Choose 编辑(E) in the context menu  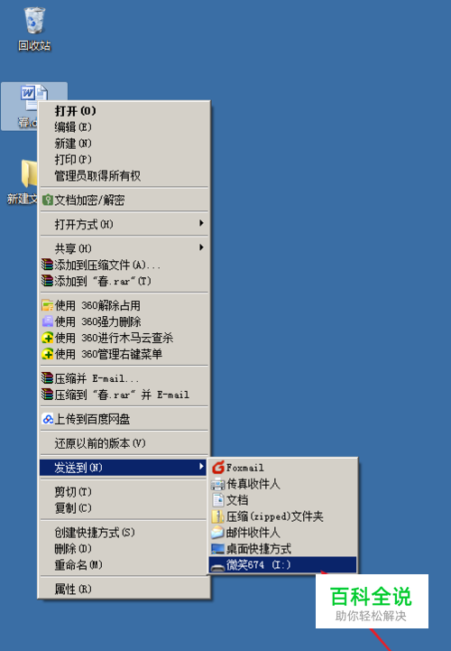tap(124, 127)
